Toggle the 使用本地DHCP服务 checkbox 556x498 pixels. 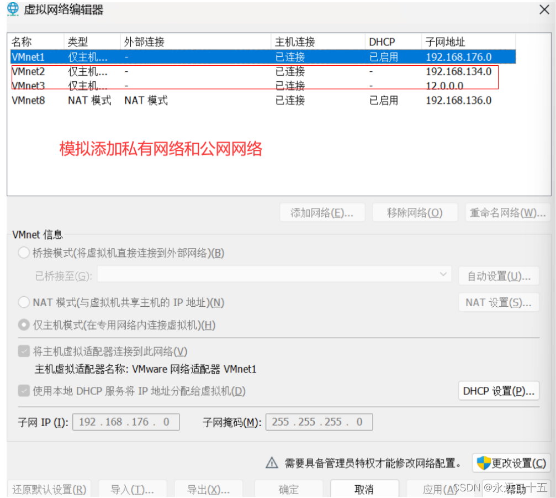tap(23, 391)
